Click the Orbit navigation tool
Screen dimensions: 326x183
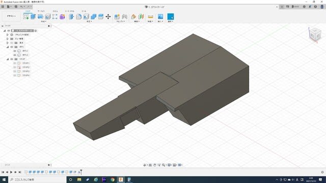pos(145,165)
